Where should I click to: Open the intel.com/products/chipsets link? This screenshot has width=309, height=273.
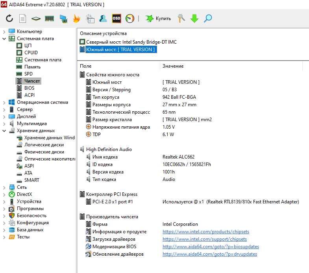point(206,232)
